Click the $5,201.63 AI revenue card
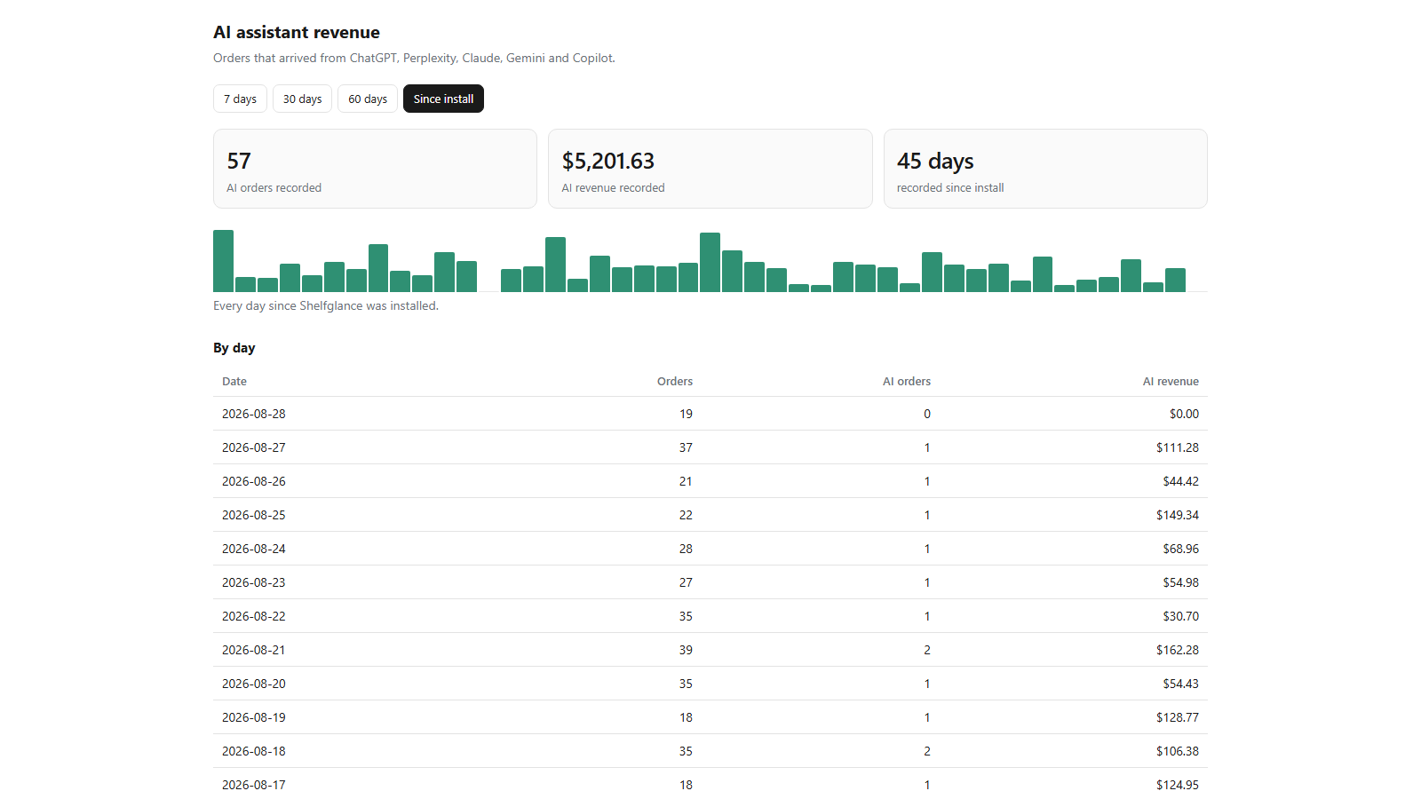This screenshot has width=1421, height=799. (710, 169)
